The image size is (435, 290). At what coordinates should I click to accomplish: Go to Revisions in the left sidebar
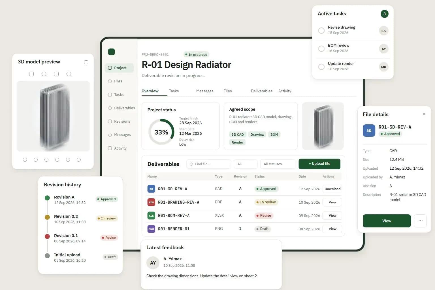(x=119, y=121)
